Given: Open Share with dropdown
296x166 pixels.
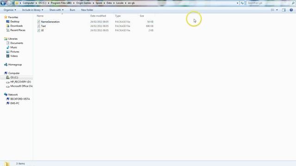Looking at the screenshot, I should [56, 10].
